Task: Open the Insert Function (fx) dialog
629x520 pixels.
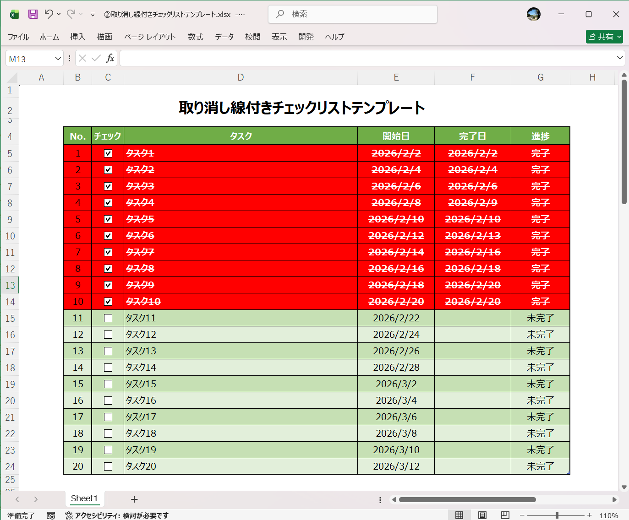Action: pyautogui.click(x=110, y=58)
